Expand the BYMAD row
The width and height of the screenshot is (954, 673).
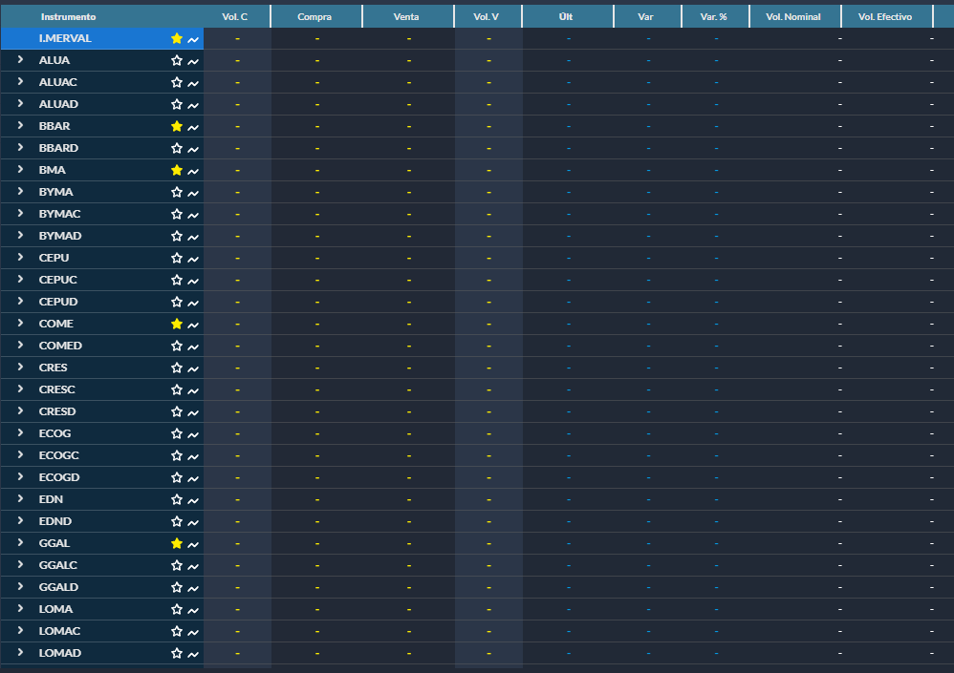[20, 235]
